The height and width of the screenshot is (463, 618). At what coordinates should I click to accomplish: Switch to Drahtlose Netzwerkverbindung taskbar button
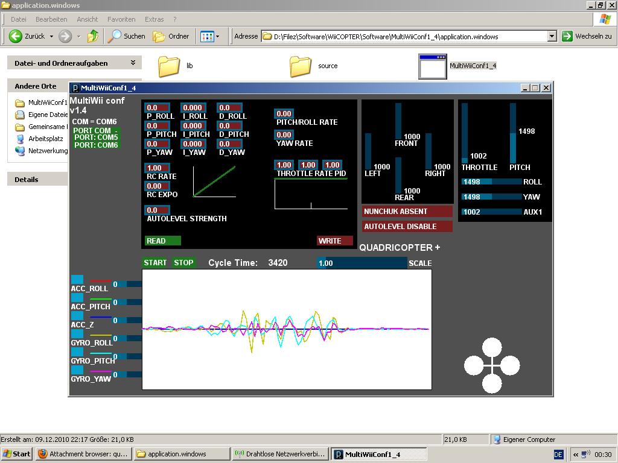pyautogui.click(x=280, y=454)
